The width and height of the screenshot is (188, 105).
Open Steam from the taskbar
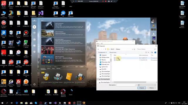coord(46,103)
